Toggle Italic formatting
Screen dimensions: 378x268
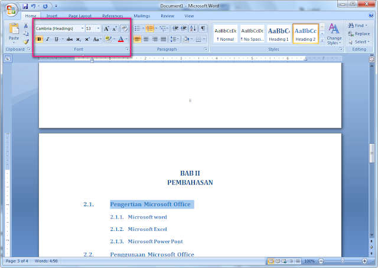pyautogui.click(x=47, y=39)
